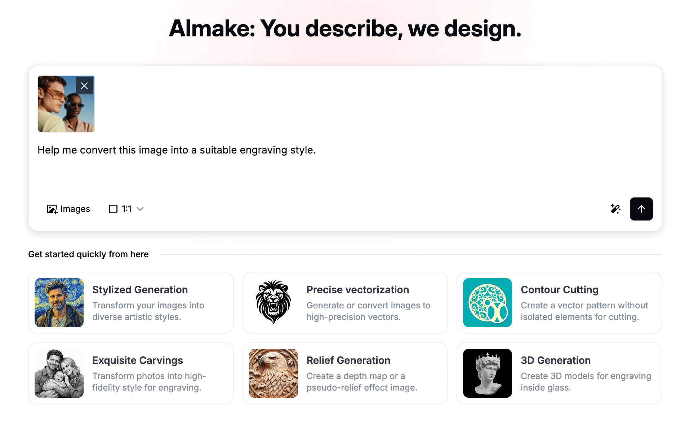Screen dimensions: 689x423
Task: Click the square aspect ratio icon
Action: 113,209
